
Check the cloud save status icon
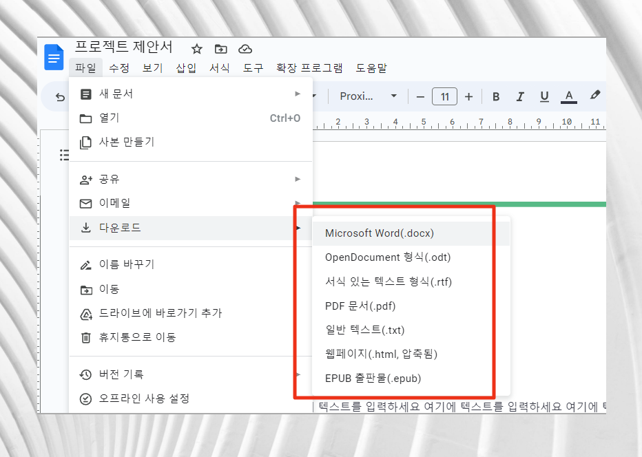[x=245, y=49]
